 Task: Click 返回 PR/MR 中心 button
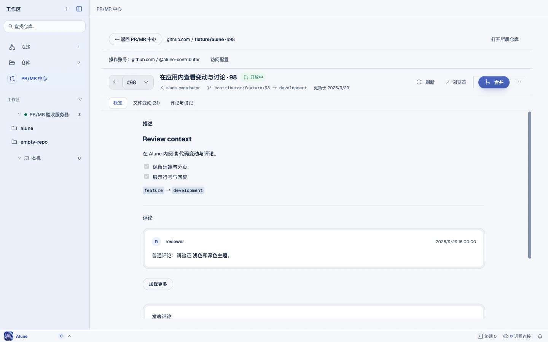pos(135,39)
